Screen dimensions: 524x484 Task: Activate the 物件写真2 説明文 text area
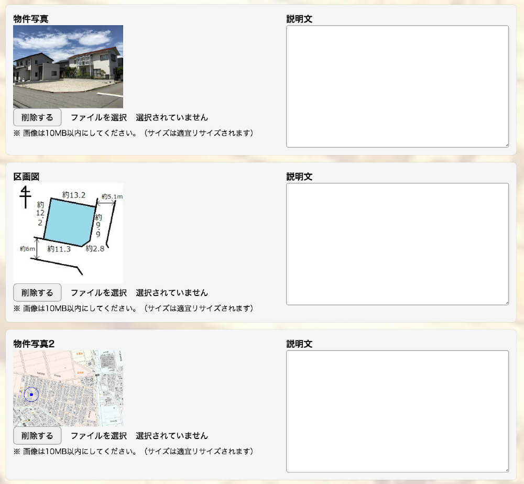coord(397,411)
